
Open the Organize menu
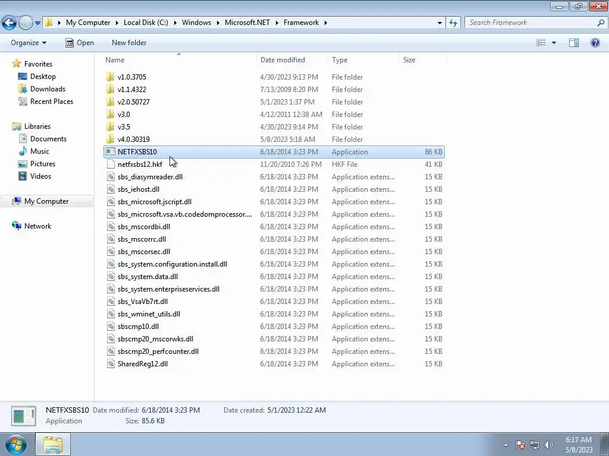29,43
